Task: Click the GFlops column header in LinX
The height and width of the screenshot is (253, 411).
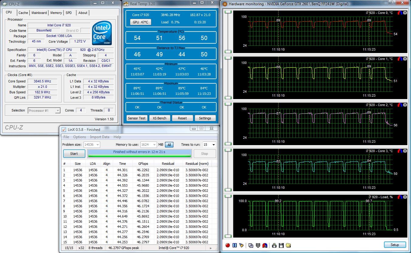Action: (143, 164)
